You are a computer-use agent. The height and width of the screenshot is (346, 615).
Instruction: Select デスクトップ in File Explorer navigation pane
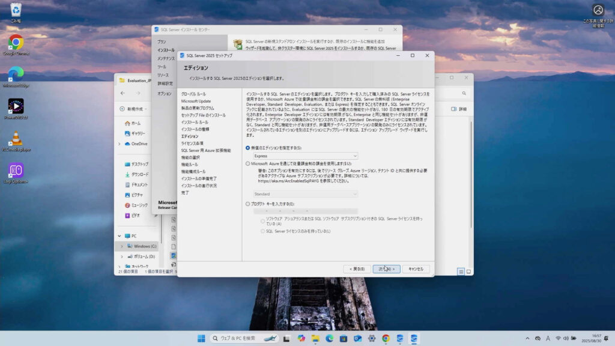(x=136, y=165)
